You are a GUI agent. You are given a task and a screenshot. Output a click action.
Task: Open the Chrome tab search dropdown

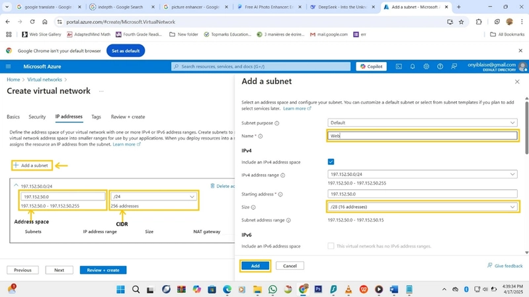[x=7, y=7]
